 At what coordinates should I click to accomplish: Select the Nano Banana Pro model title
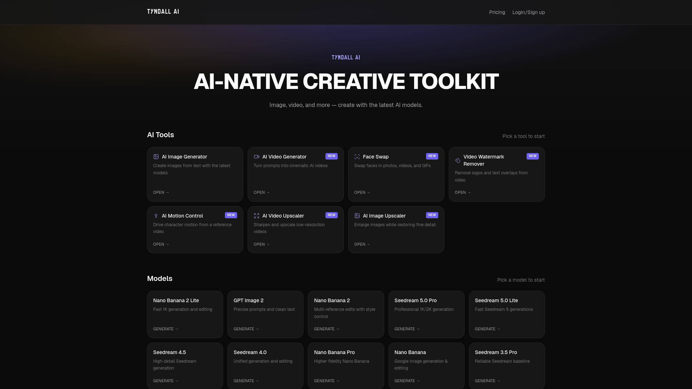[x=334, y=352]
